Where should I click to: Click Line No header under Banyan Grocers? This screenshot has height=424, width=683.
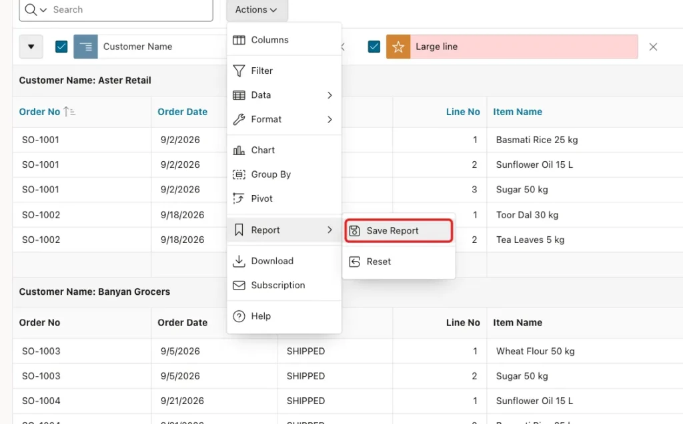[x=463, y=323]
